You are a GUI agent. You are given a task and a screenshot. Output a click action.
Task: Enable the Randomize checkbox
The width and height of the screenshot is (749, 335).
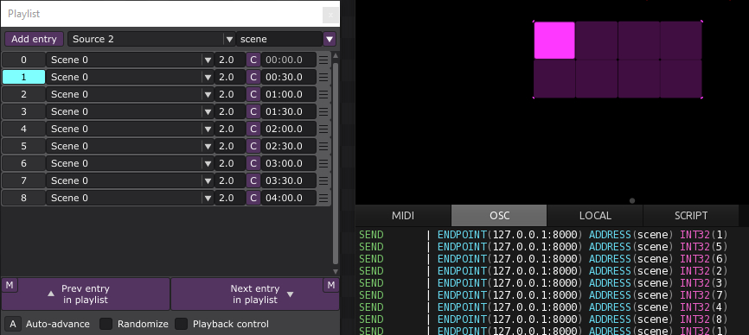point(106,324)
